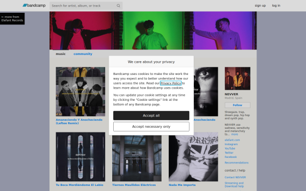
Task: Visit the elefant.com link
Action: pyautogui.click(x=232, y=140)
